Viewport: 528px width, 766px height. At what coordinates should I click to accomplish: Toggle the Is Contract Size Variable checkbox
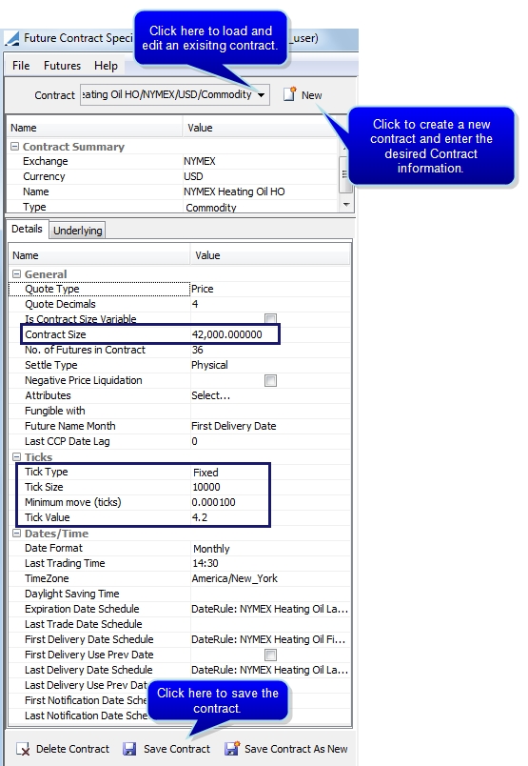coord(270,318)
